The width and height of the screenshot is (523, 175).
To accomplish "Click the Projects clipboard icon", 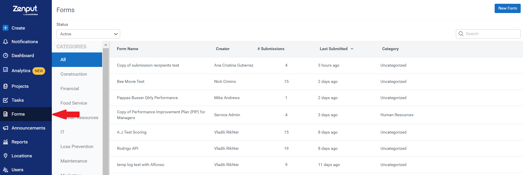I will tap(5, 86).
